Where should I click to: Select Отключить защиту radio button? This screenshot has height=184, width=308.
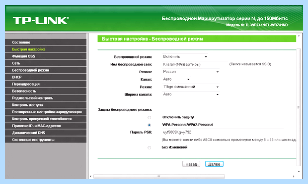(150, 118)
